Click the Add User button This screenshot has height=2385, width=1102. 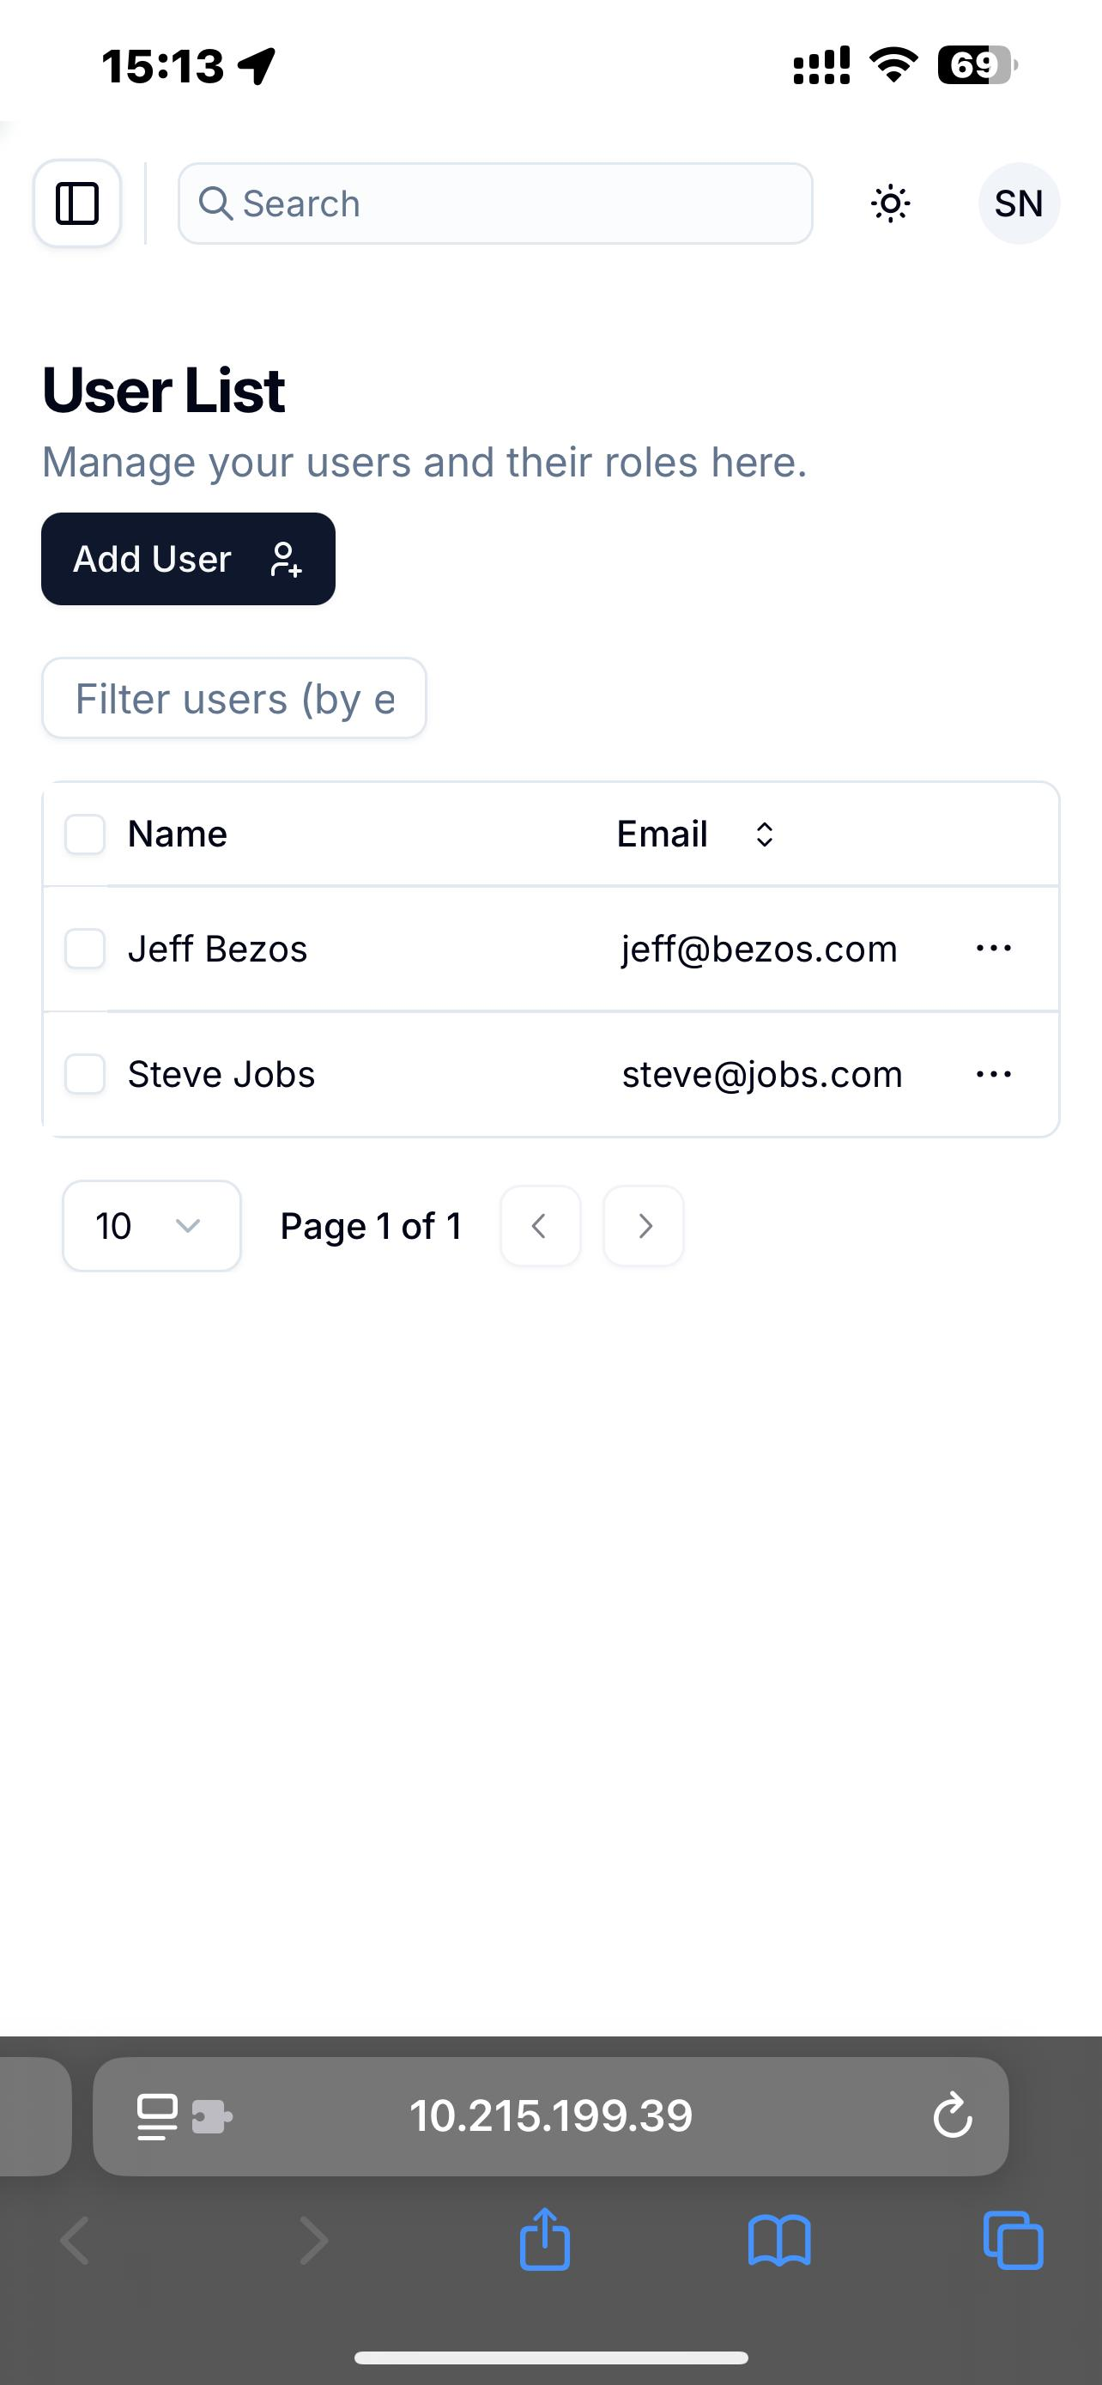click(188, 559)
